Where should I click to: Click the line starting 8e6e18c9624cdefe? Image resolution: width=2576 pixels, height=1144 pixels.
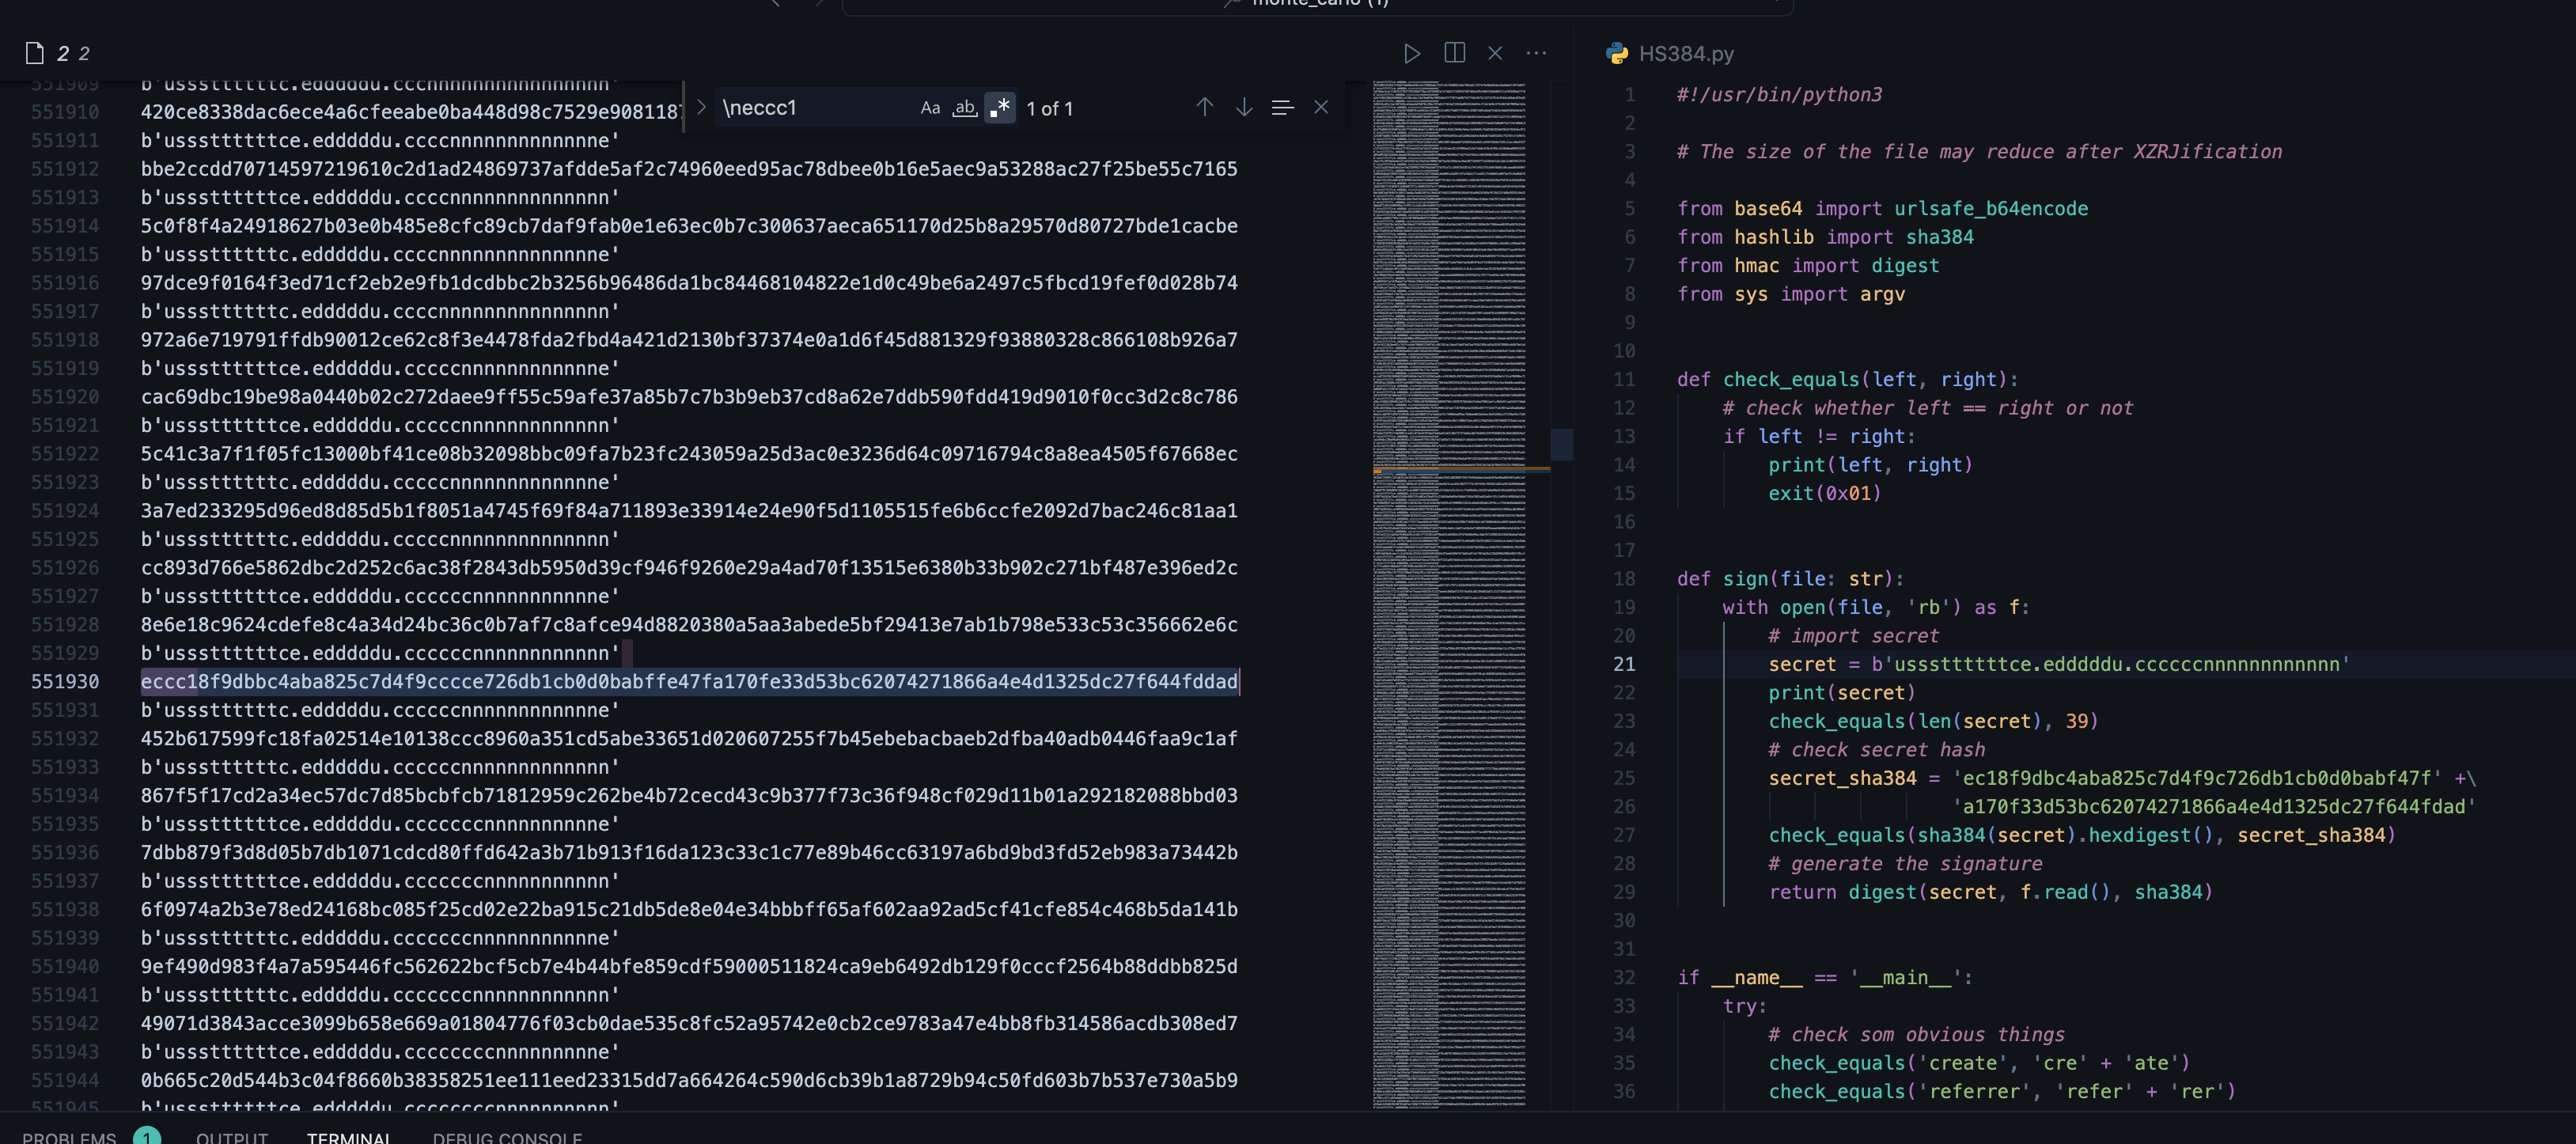click(689, 624)
